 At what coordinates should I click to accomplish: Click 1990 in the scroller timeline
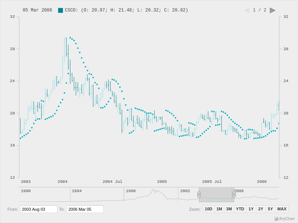26,191
